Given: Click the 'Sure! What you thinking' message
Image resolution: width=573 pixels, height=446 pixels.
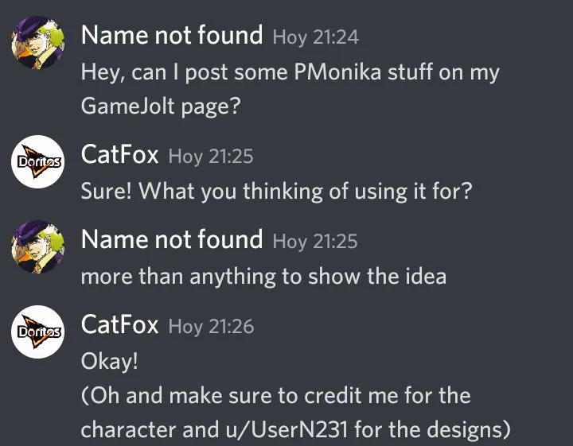Looking at the screenshot, I should pos(277,192).
